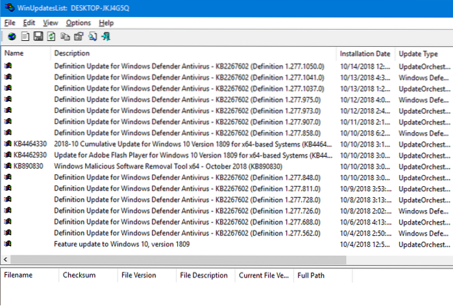Screen dimensions: 453x306
Task: Click the 10/6/2018 4:13 date cell
Action: 365,222
